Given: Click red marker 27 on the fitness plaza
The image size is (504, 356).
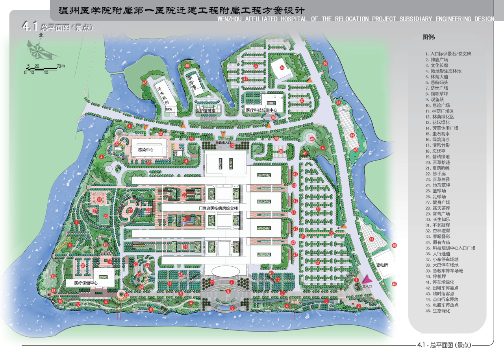Looking at the screenshot, I should (x=95, y=210).
